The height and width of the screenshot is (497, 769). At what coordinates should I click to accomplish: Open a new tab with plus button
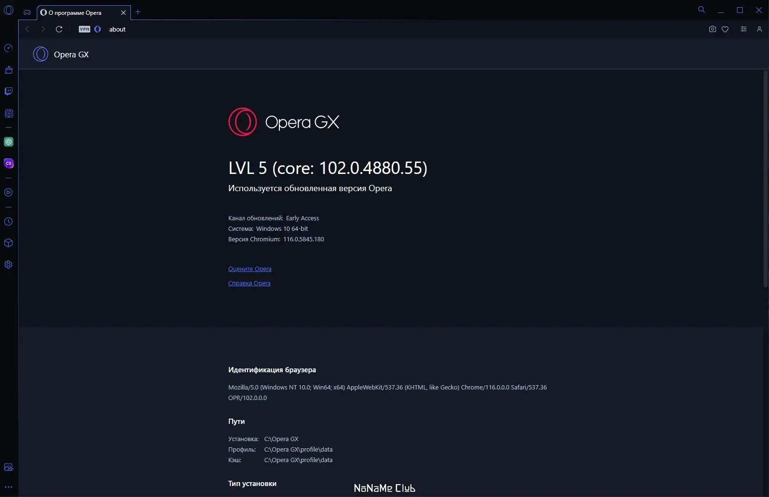(x=138, y=12)
